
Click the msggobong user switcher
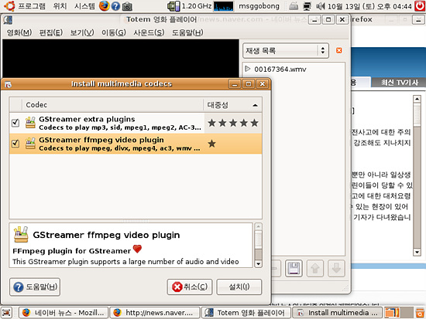coord(259,6)
